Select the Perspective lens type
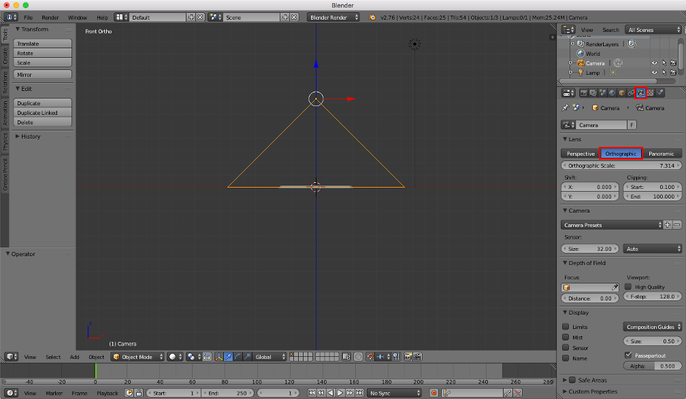The width and height of the screenshot is (686, 399). click(x=580, y=154)
